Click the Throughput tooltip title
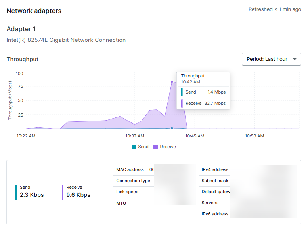The height and width of the screenshot is (226, 308). (193, 76)
